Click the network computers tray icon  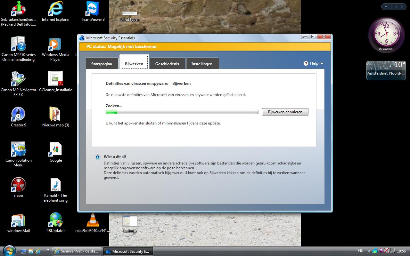(x=392, y=251)
